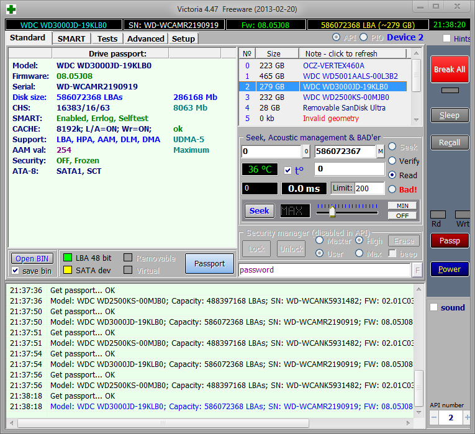Image resolution: width=475 pixels, height=434 pixels.
Task: Click the green cross Victoria app icon
Action: [11, 9]
